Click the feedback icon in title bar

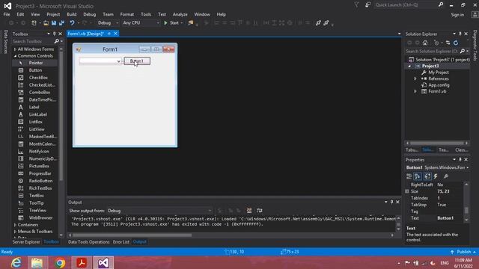point(367,5)
